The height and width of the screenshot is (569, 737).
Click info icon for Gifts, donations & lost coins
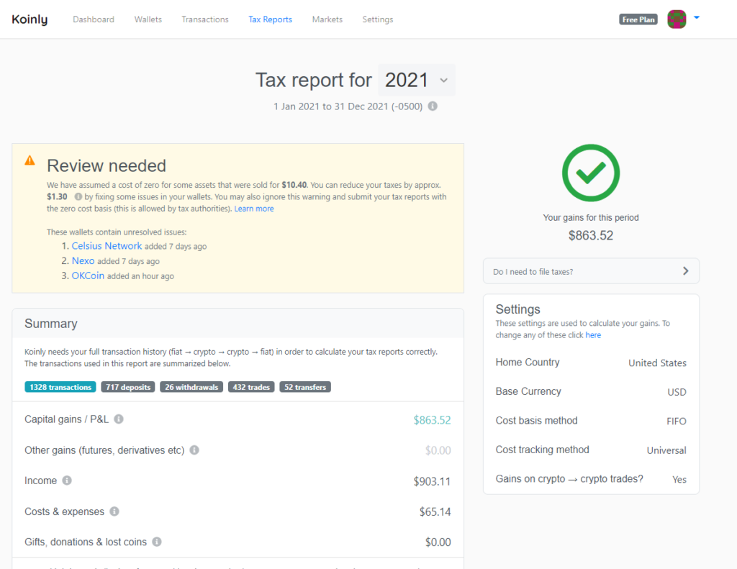pyautogui.click(x=157, y=542)
